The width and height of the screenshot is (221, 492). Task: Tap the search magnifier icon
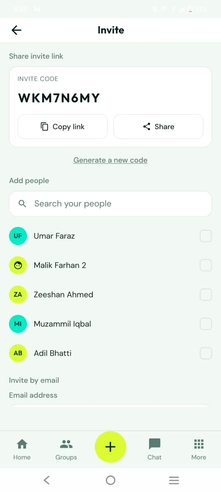pyautogui.click(x=22, y=204)
